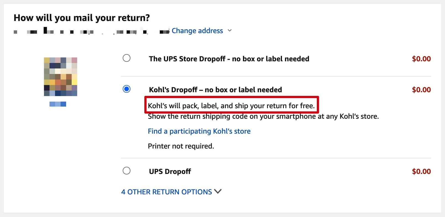Image resolution: width=445 pixels, height=217 pixels.
Task: Click The UPS Store Dropoff label text
Action: point(229,59)
